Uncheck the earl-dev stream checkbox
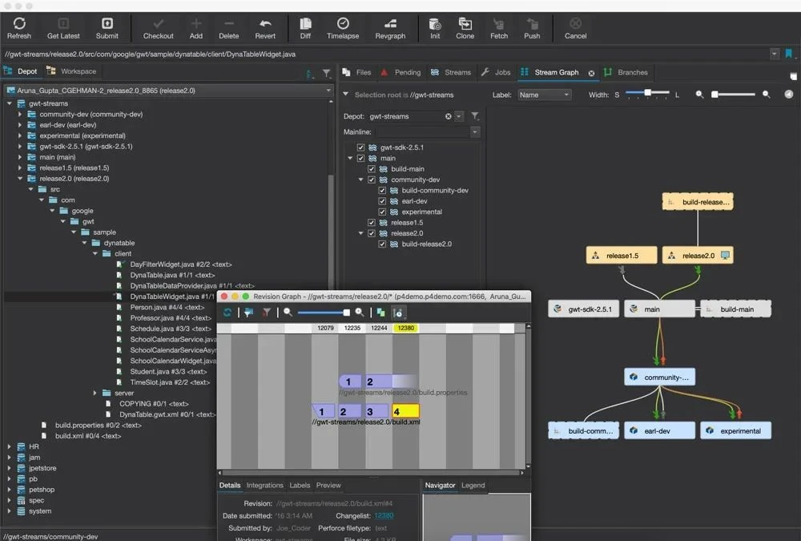This screenshot has height=541, width=801. 382,201
